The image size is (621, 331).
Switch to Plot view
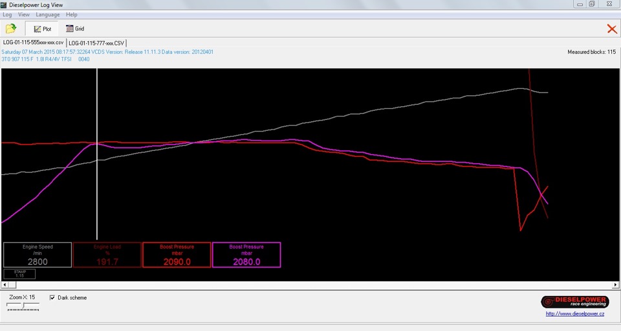tap(43, 29)
